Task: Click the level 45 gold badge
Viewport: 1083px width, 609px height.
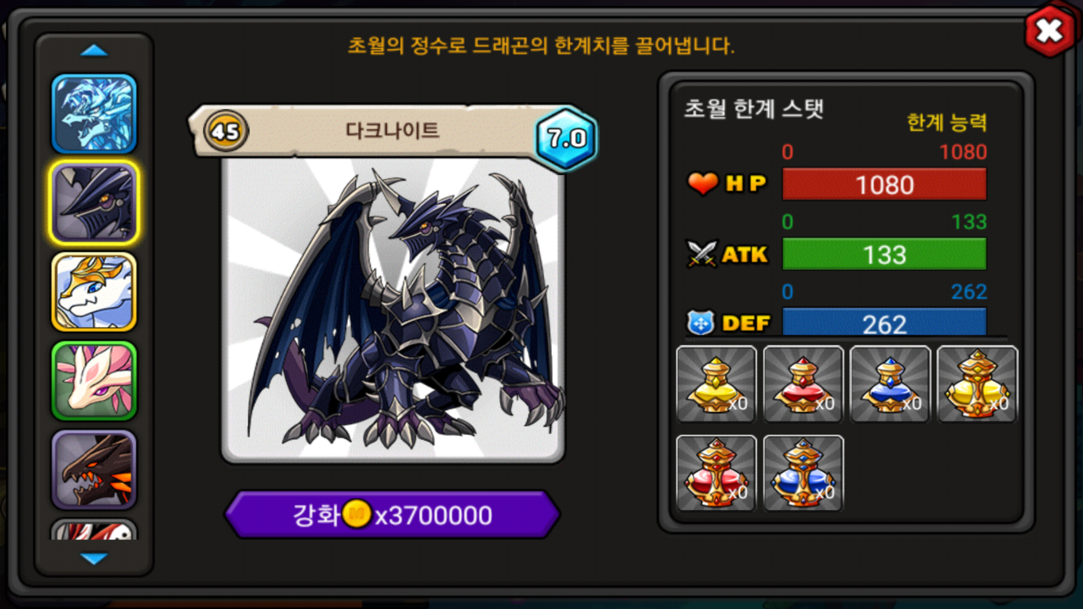Action: [226, 131]
